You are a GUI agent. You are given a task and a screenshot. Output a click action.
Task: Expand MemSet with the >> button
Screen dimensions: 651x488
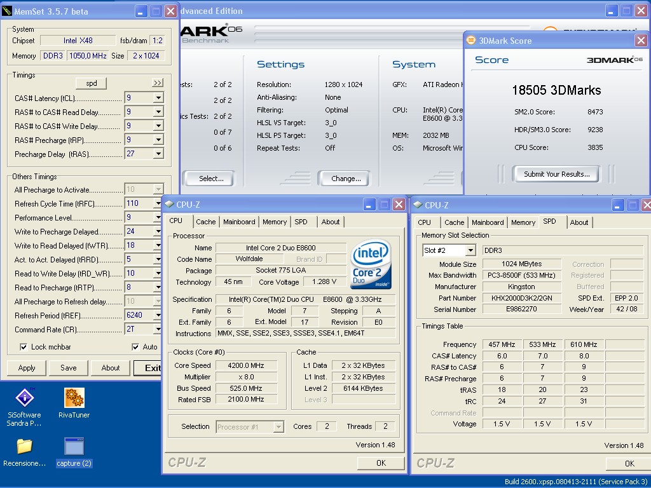point(158,83)
